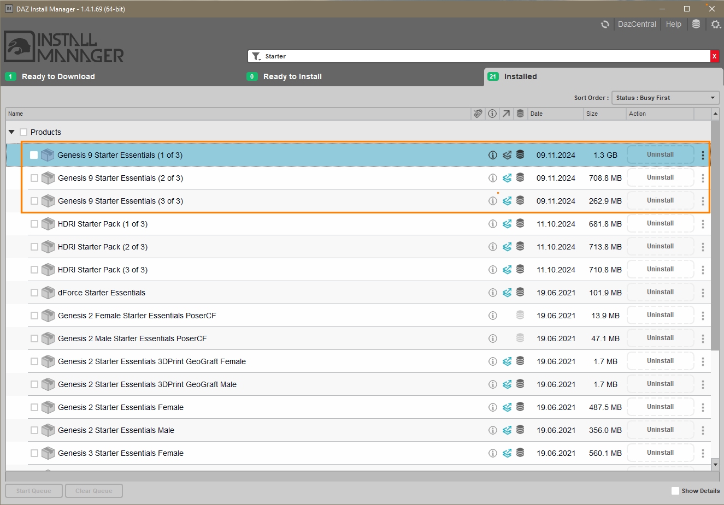Open more options for Genesis 3 Starter Essentials Female
Image resolution: width=724 pixels, height=505 pixels.
point(703,453)
